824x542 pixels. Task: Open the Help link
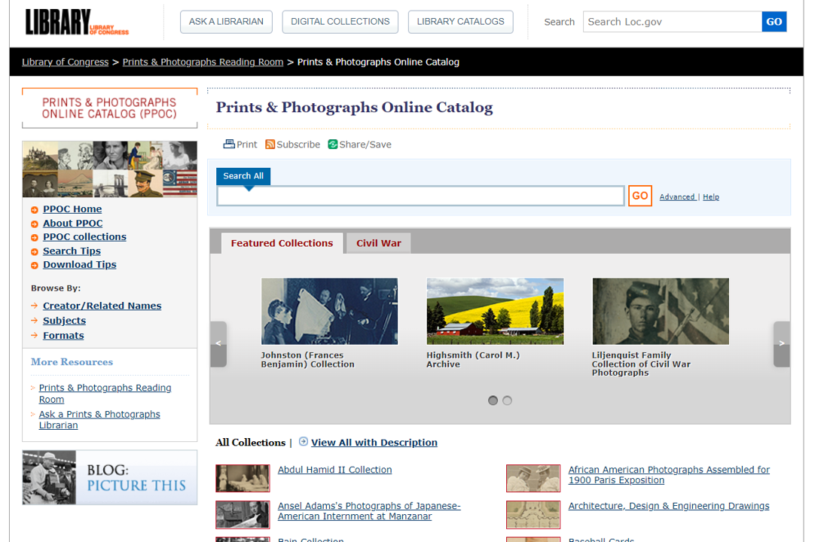[x=710, y=197]
